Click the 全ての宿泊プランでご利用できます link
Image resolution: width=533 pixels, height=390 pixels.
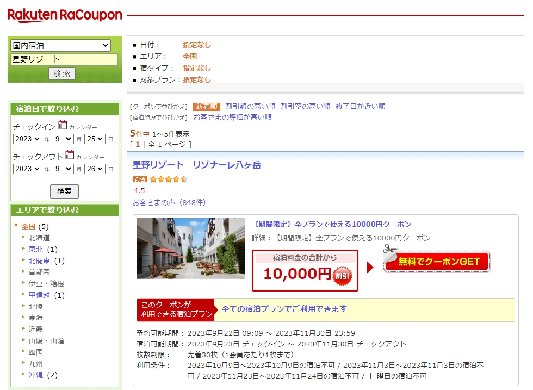click(284, 309)
